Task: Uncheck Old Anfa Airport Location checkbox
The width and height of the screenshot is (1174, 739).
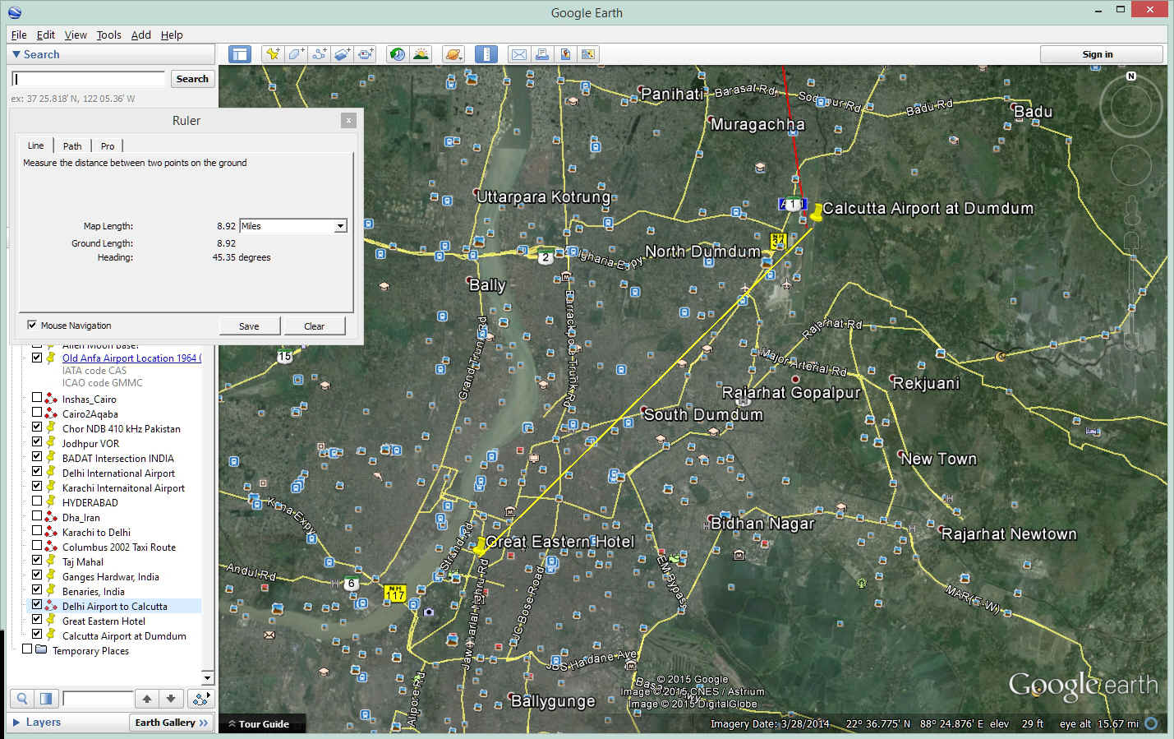Action: point(36,358)
